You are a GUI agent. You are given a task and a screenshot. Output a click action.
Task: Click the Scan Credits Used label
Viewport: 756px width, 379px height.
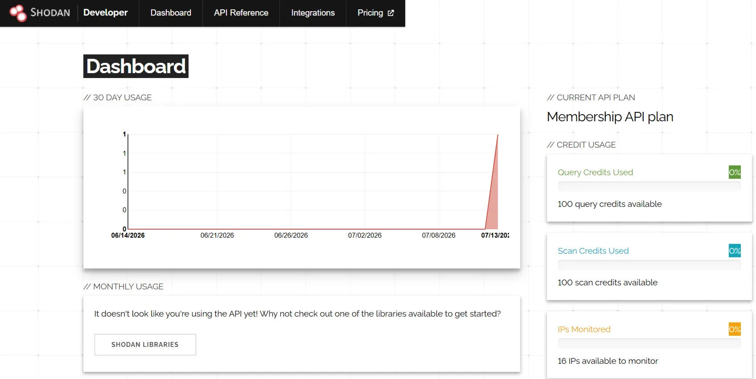593,251
